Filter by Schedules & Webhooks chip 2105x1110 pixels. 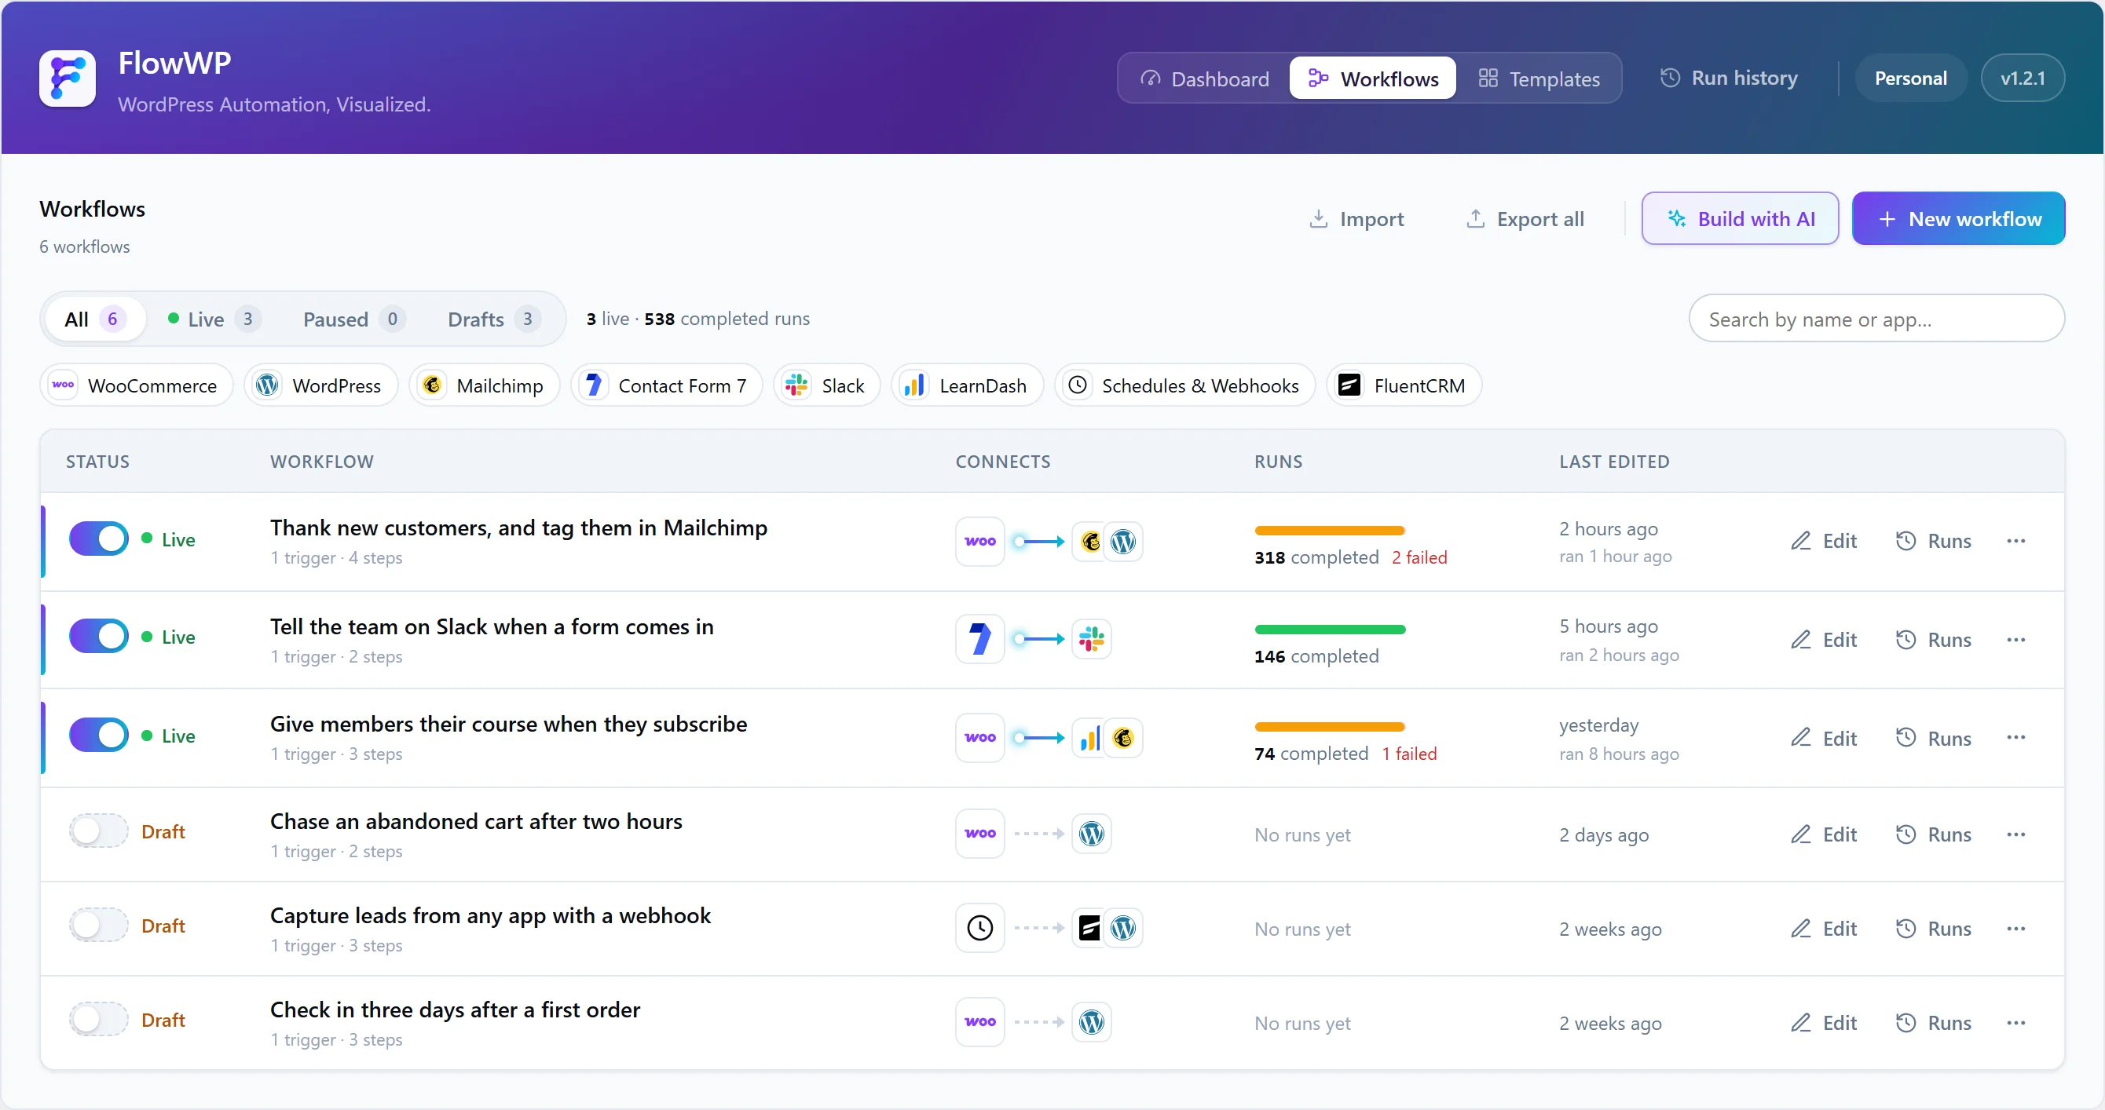1185,385
